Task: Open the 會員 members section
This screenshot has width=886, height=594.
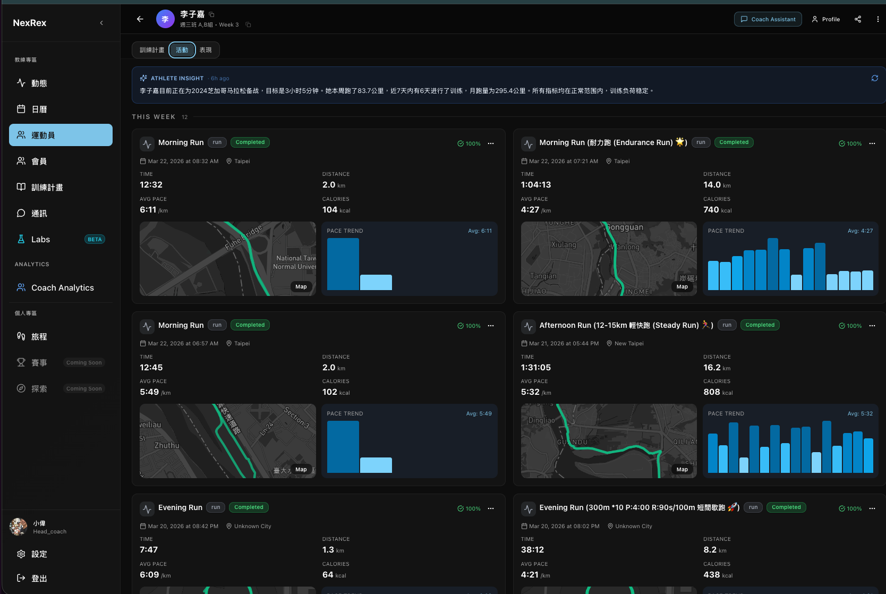Action: [x=40, y=161]
